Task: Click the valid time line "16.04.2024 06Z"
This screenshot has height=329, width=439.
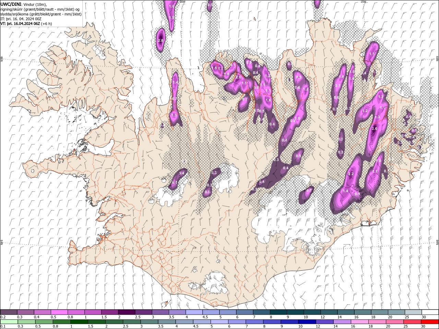Action: (26, 24)
